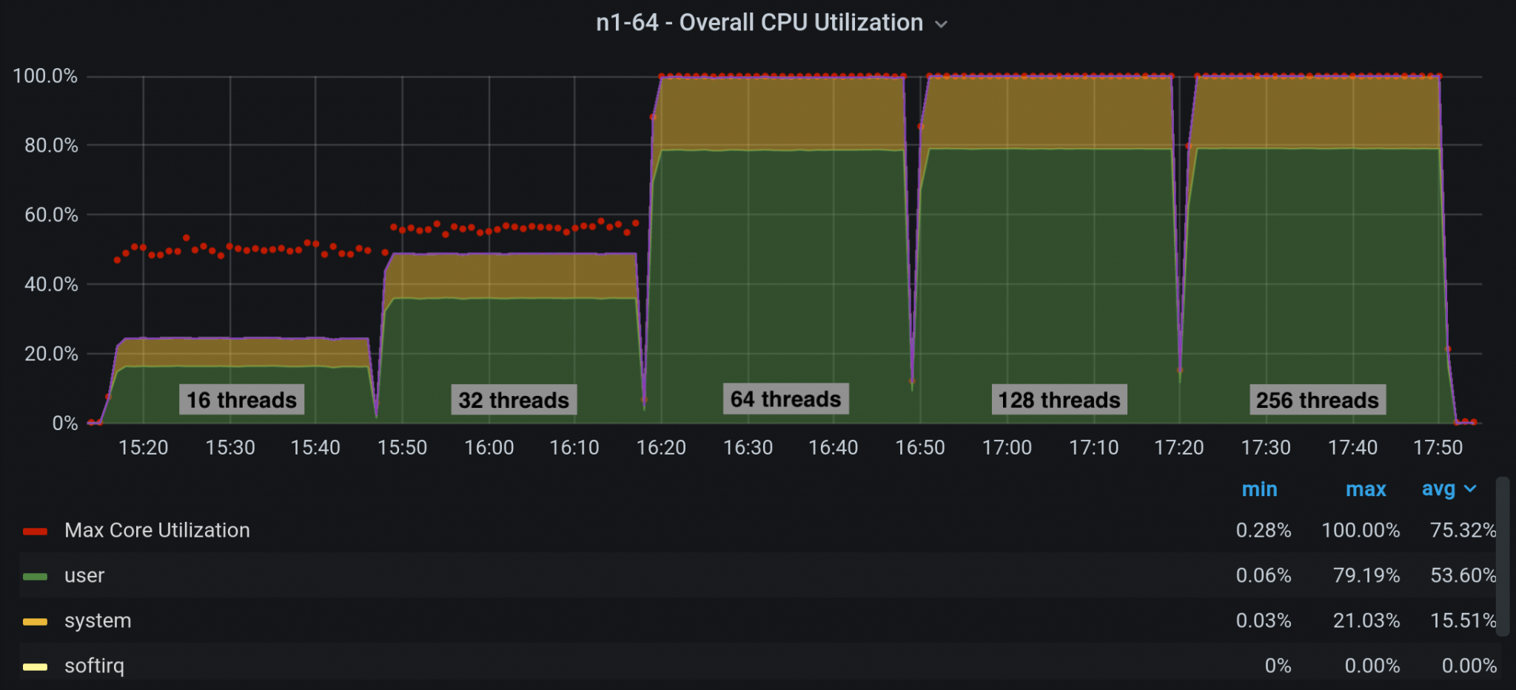Open the panel title dropdown chevron

click(x=942, y=24)
